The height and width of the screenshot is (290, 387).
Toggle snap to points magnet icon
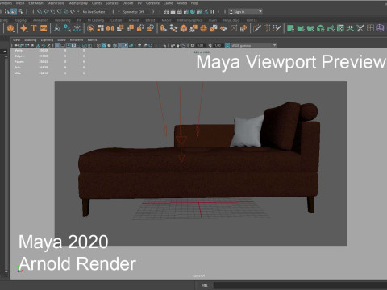coord(52,12)
